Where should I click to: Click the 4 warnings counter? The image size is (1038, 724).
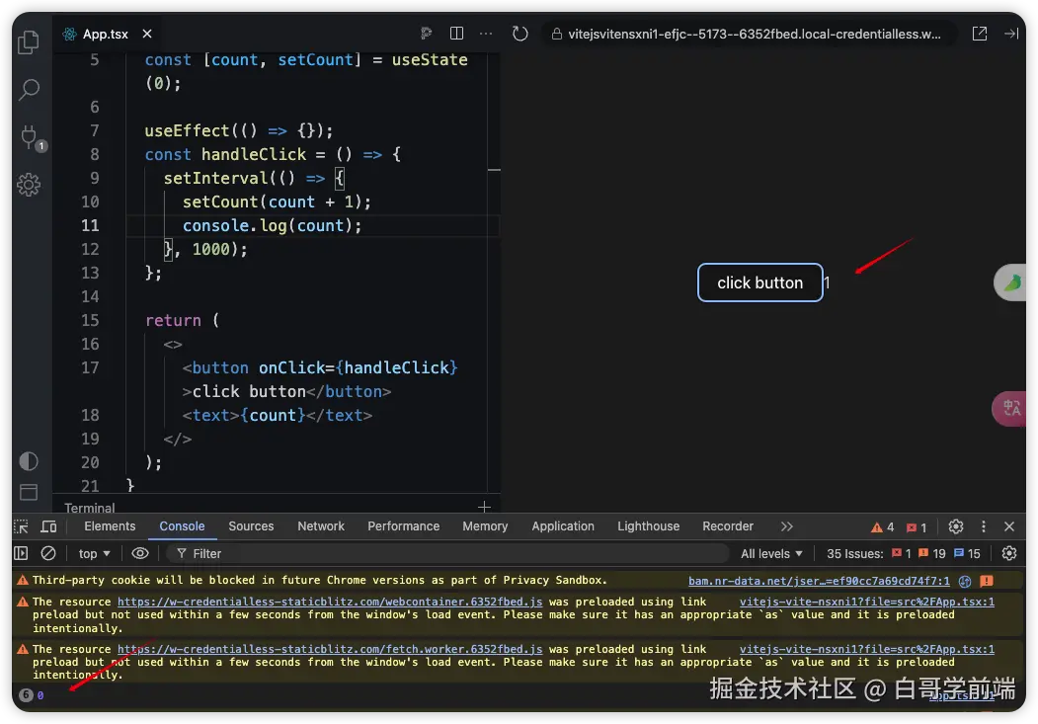click(x=882, y=527)
